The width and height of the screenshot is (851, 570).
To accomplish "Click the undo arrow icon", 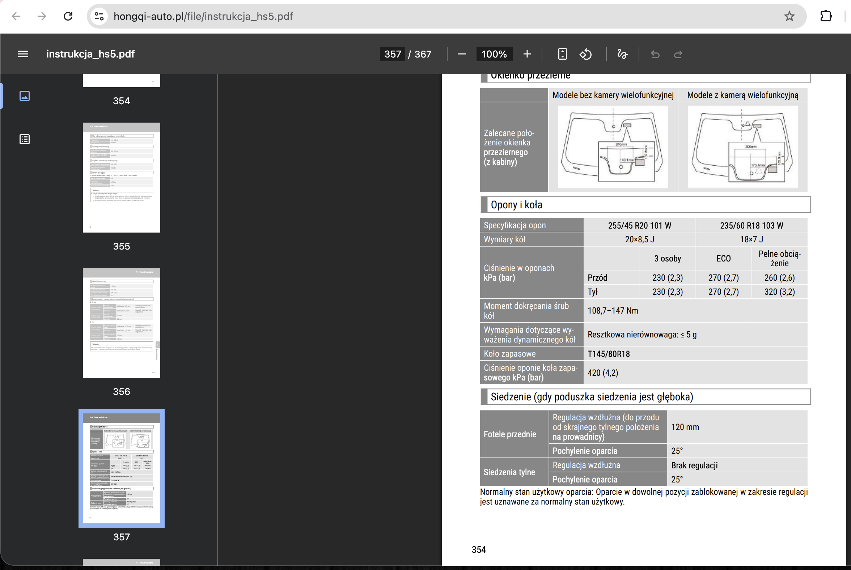I will (x=655, y=54).
